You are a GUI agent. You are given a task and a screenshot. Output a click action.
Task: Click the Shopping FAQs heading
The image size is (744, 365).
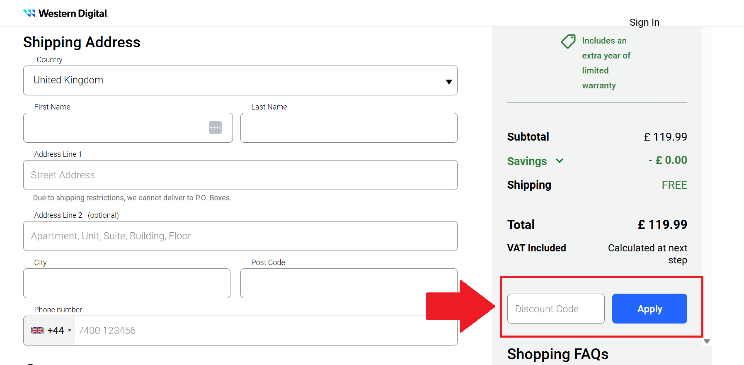(x=557, y=354)
